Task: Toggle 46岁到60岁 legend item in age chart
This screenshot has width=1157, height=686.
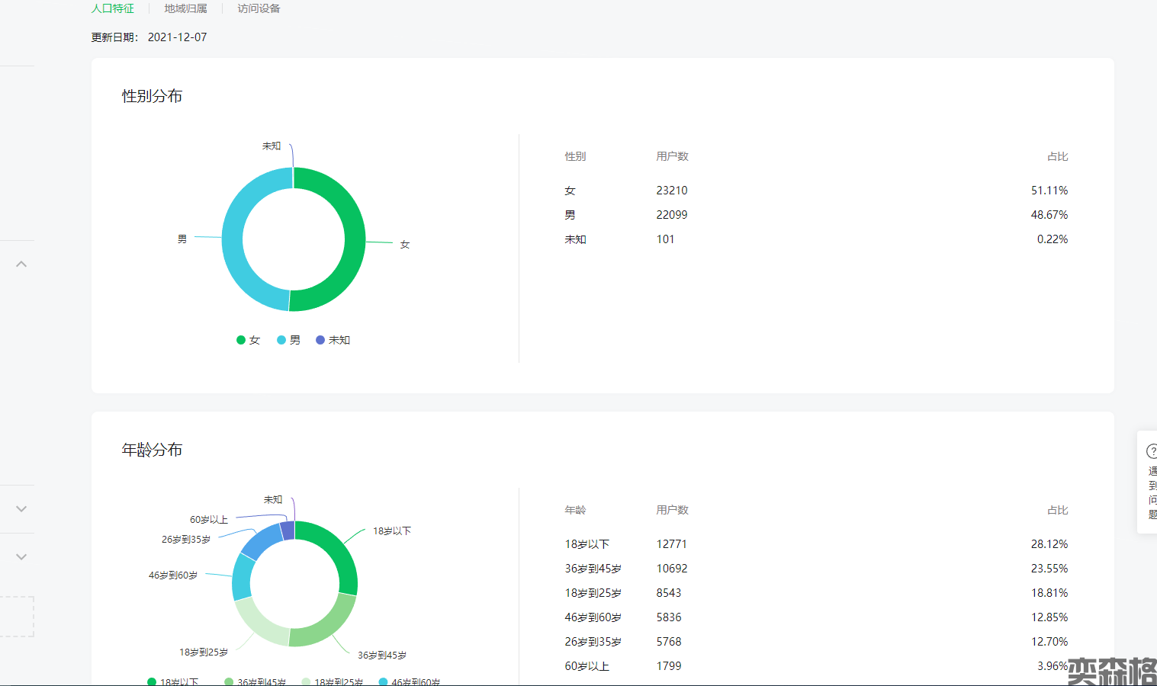Action: 408,681
